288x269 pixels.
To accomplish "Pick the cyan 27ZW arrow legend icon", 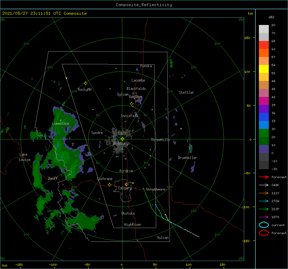I will click(x=264, y=201).
